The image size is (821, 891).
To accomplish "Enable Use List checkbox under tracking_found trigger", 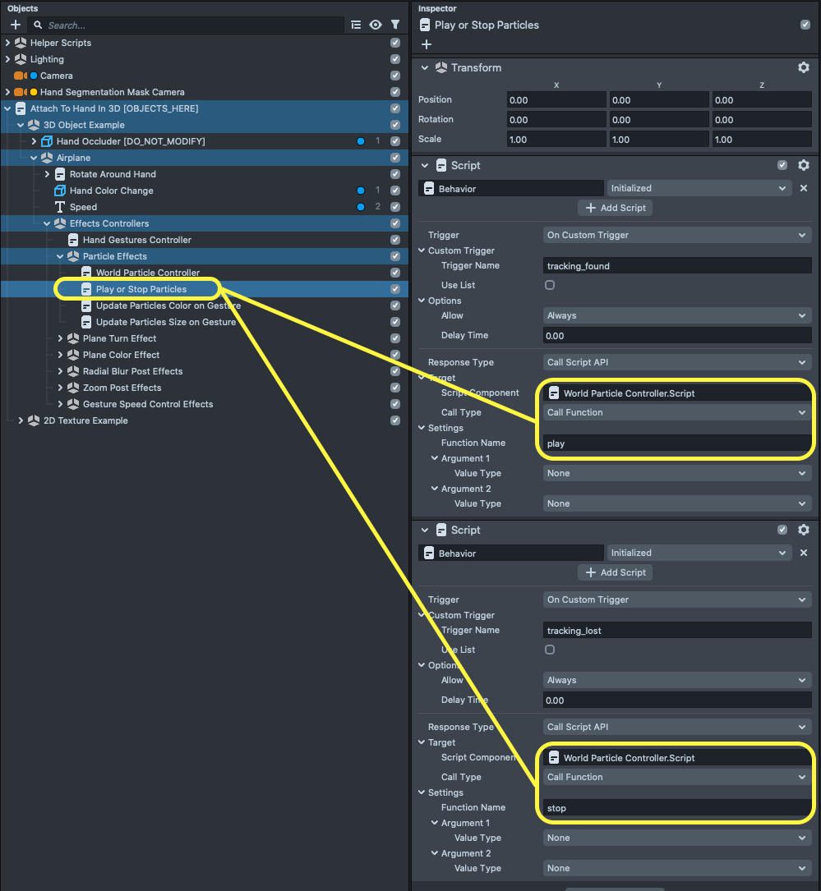I will [550, 285].
